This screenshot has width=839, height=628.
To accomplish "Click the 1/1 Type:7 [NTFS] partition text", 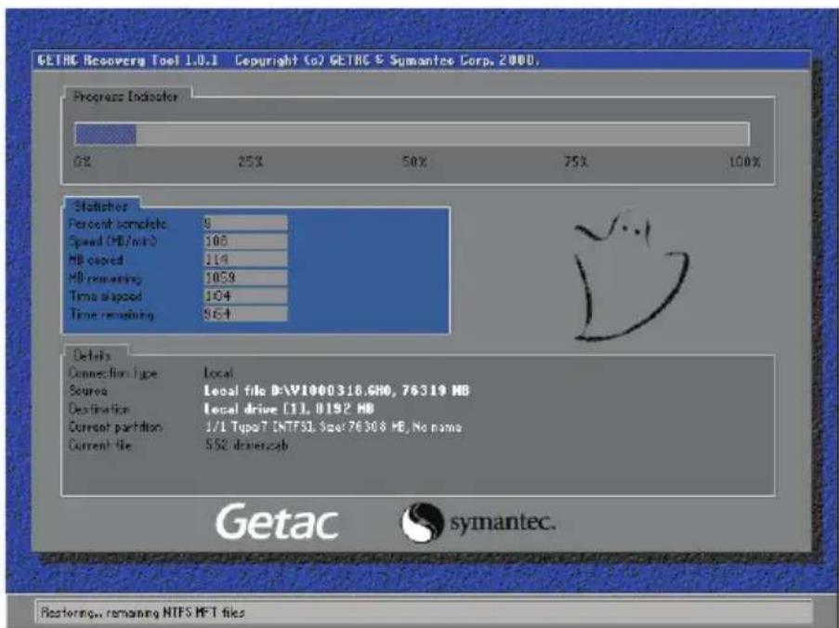I will click(x=333, y=427).
